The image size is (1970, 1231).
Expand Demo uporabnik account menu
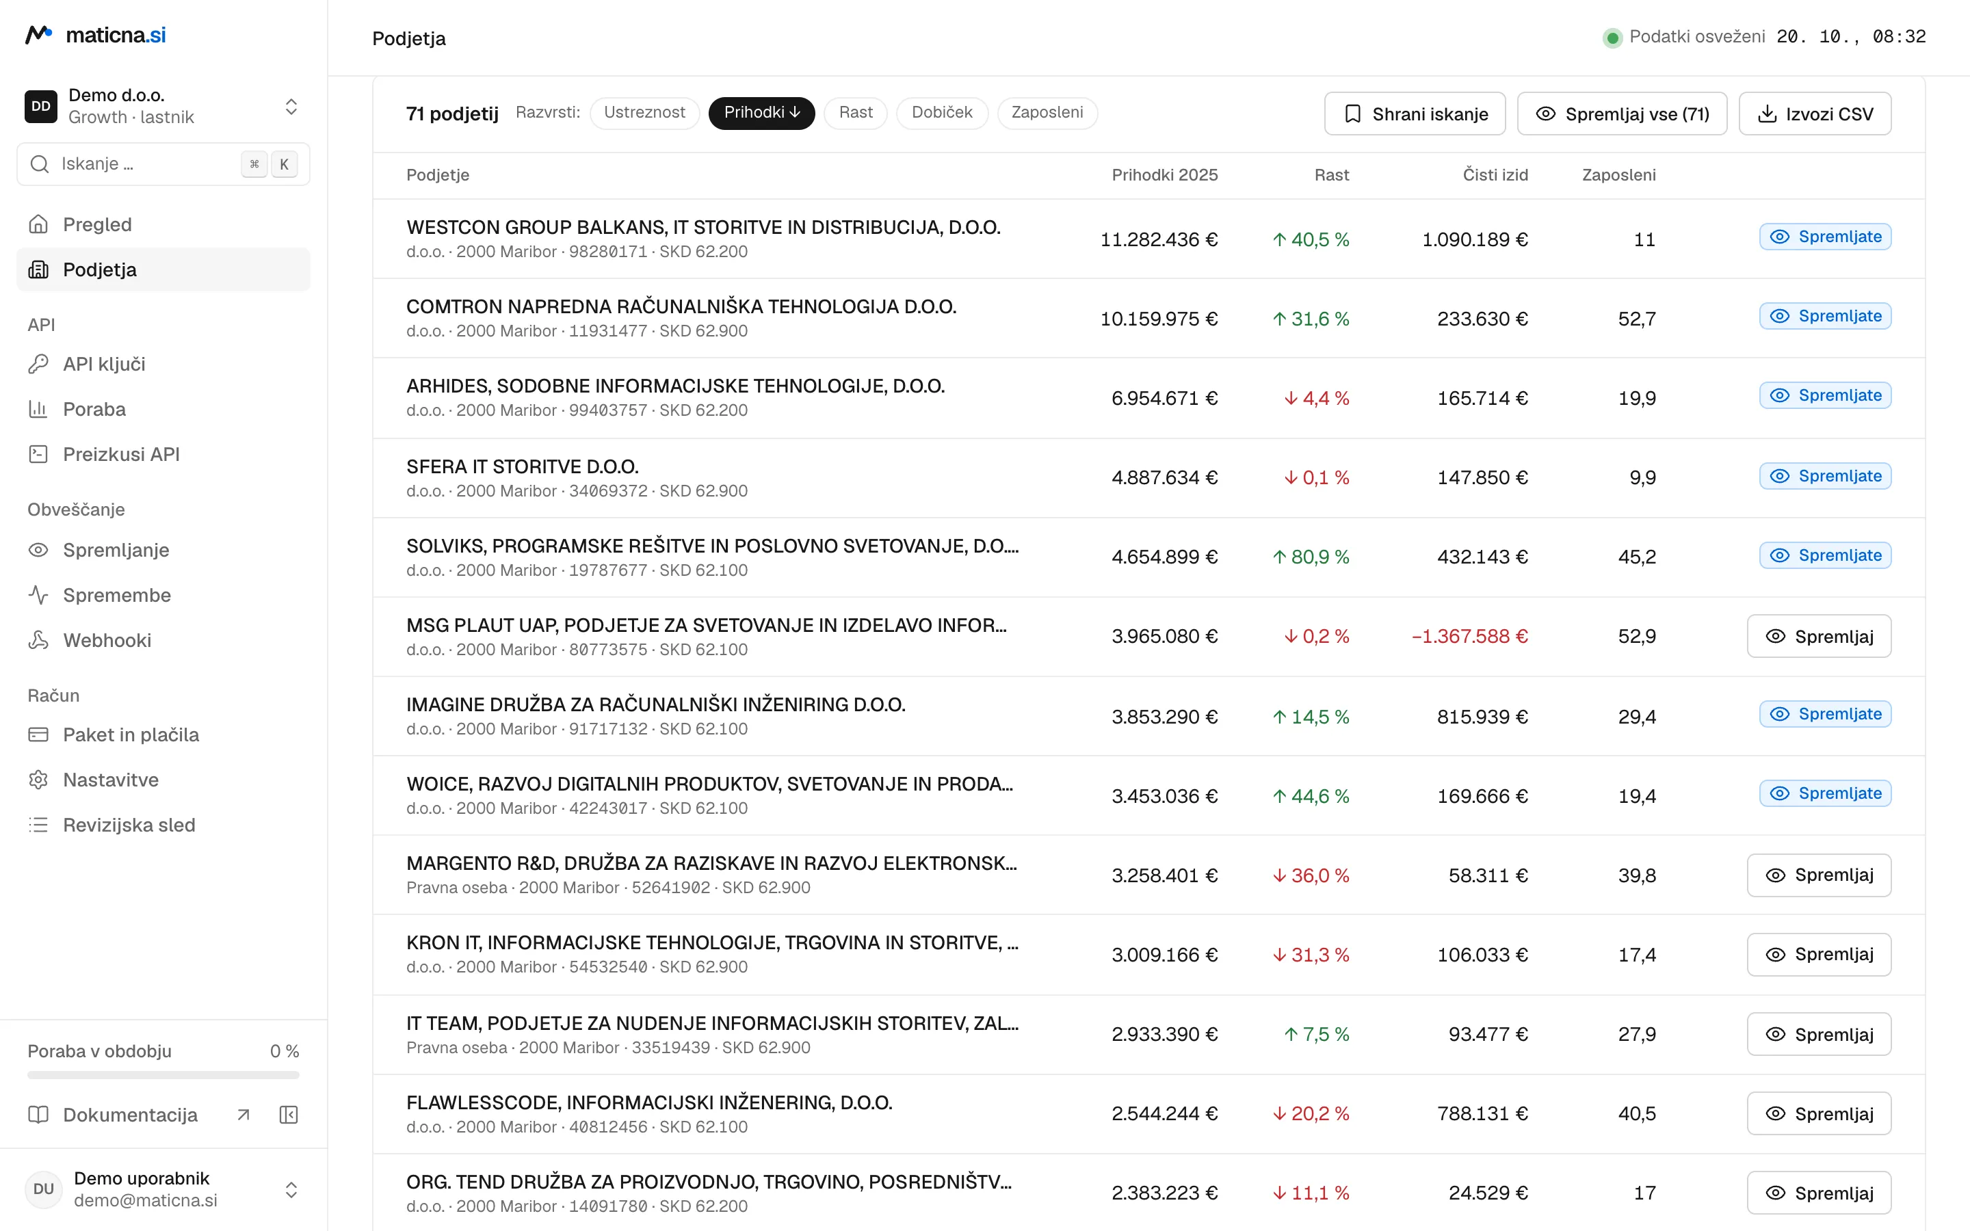pyautogui.click(x=163, y=1189)
